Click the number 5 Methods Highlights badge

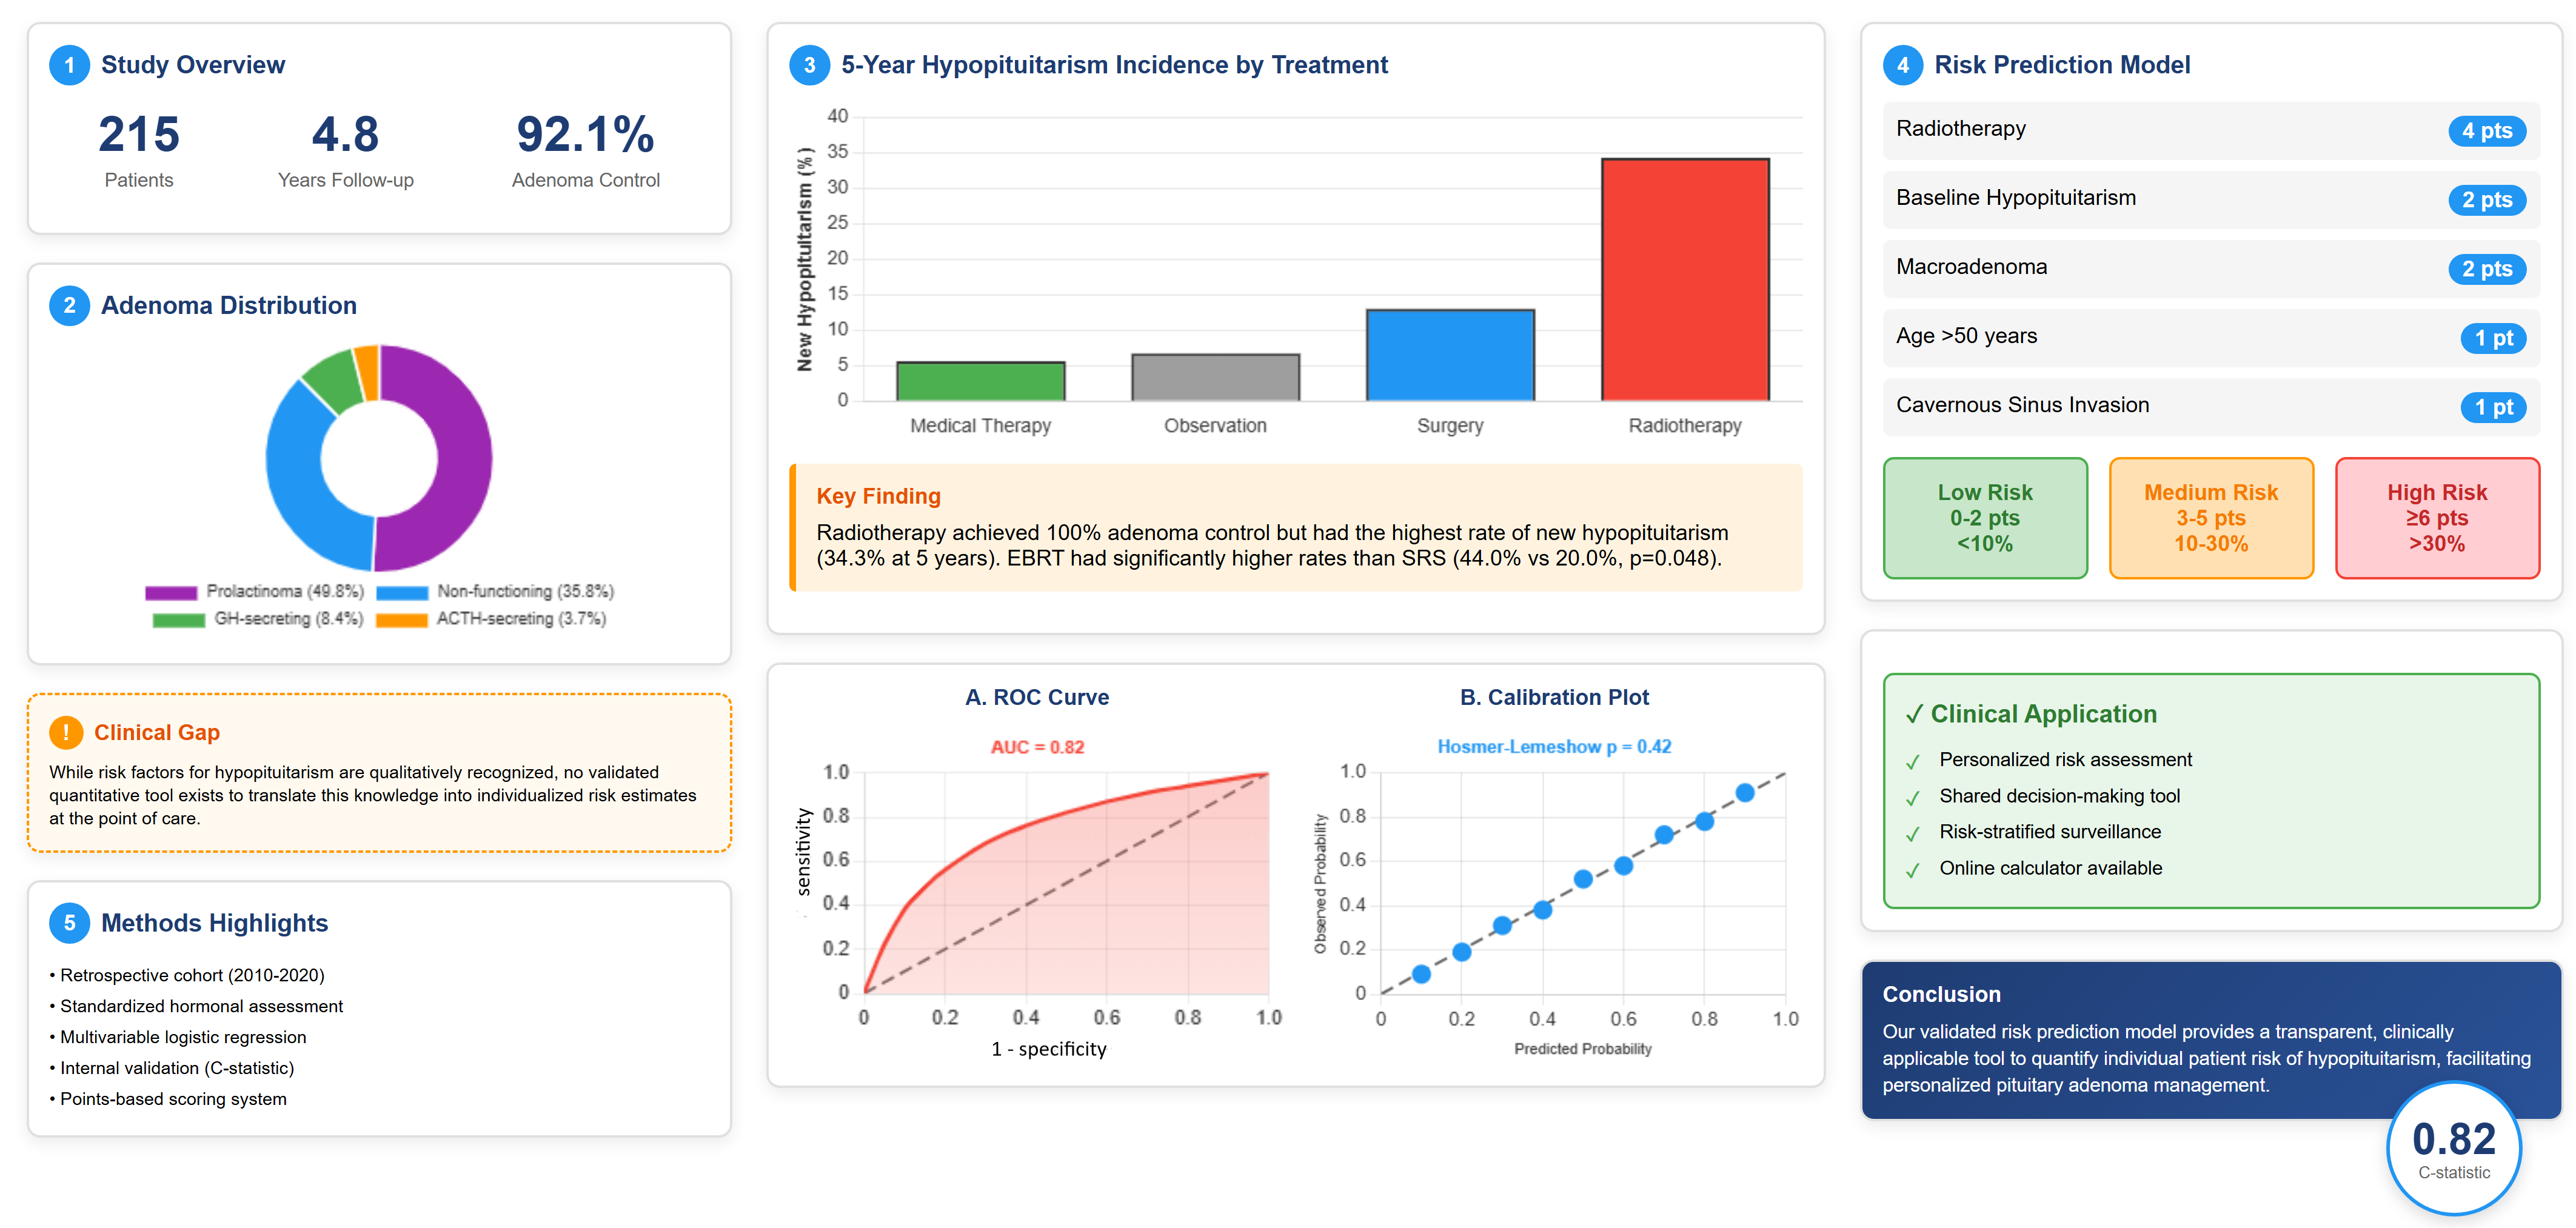click(69, 922)
